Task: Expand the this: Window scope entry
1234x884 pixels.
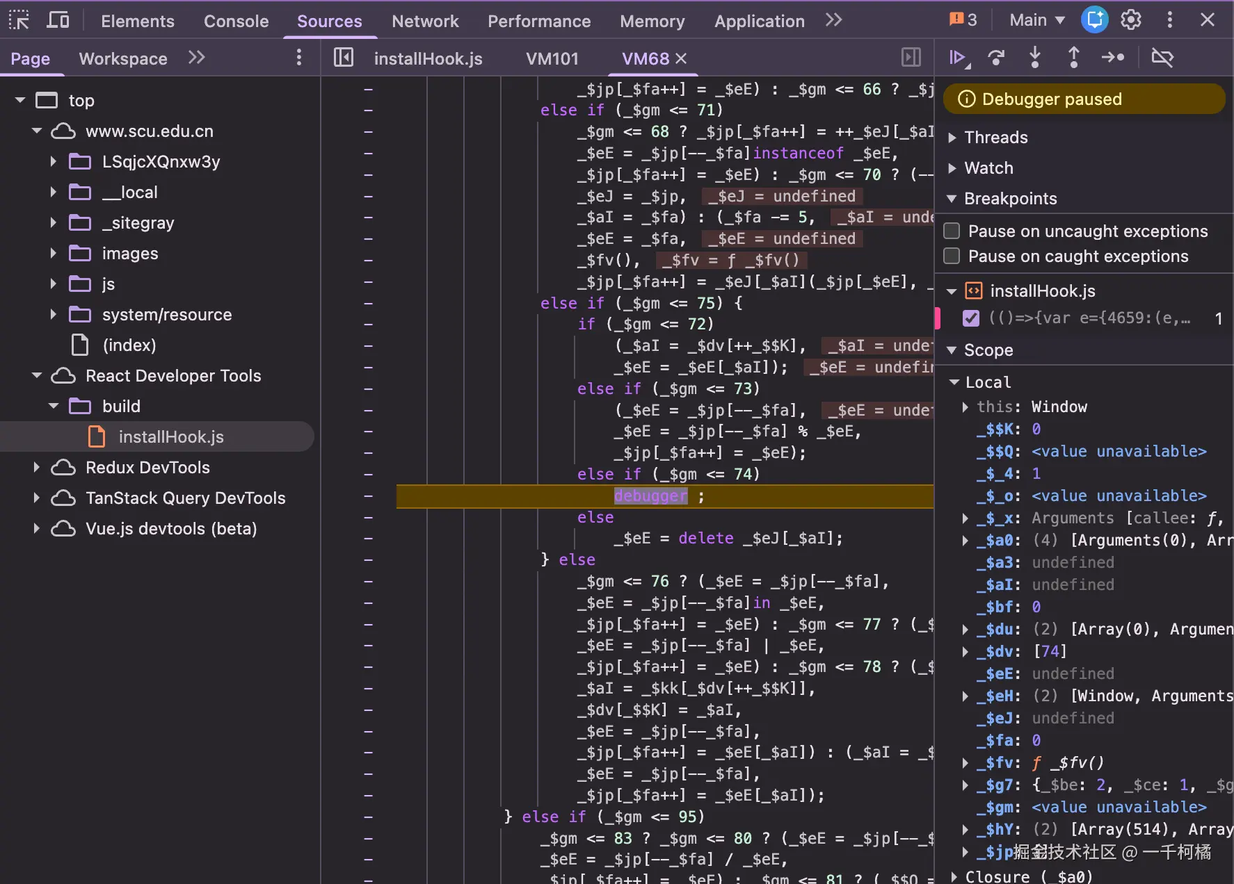Action: (965, 407)
